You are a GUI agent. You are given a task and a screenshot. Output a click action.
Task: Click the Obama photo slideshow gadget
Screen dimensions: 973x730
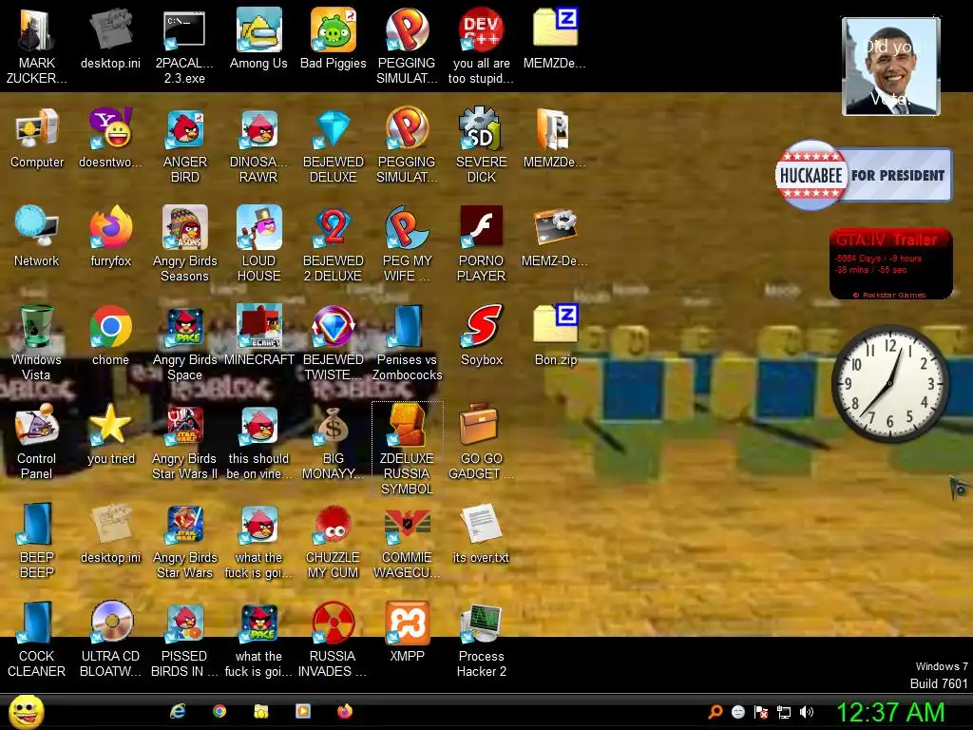891,67
